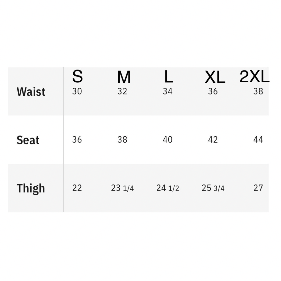Click the Seat row label

(28, 140)
